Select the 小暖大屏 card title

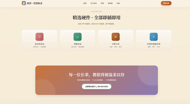[116, 44]
